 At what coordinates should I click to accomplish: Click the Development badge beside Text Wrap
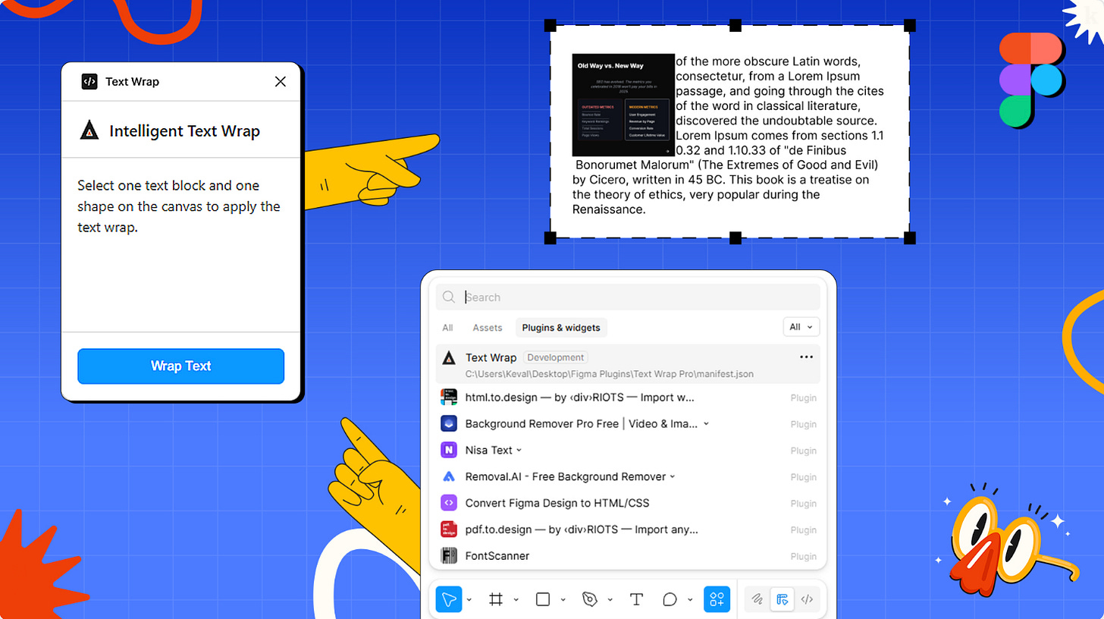pos(556,357)
